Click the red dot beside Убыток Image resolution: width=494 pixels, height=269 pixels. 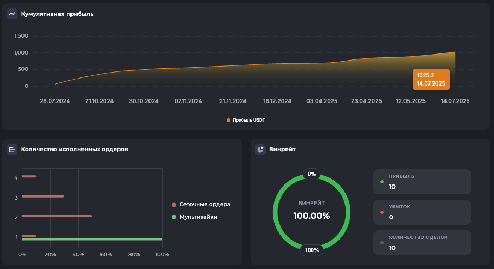tap(382, 212)
